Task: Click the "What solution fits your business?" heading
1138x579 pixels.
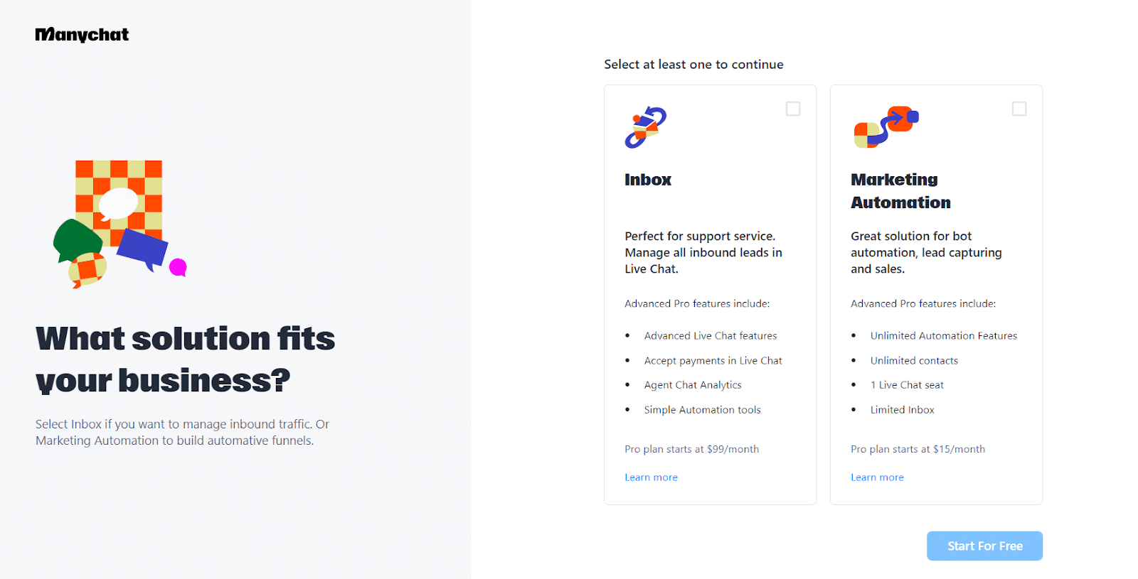Action: [x=185, y=359]
